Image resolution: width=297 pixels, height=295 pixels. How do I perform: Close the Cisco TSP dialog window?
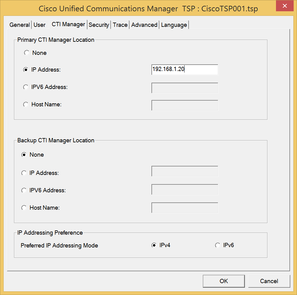click(x=285, y=6)
